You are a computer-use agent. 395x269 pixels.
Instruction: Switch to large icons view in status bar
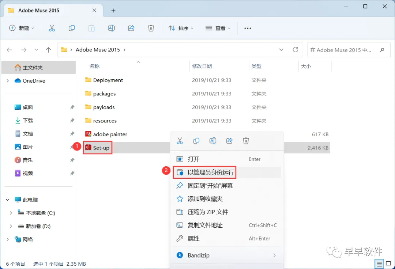pyautogui.click(x=388, y=264)
